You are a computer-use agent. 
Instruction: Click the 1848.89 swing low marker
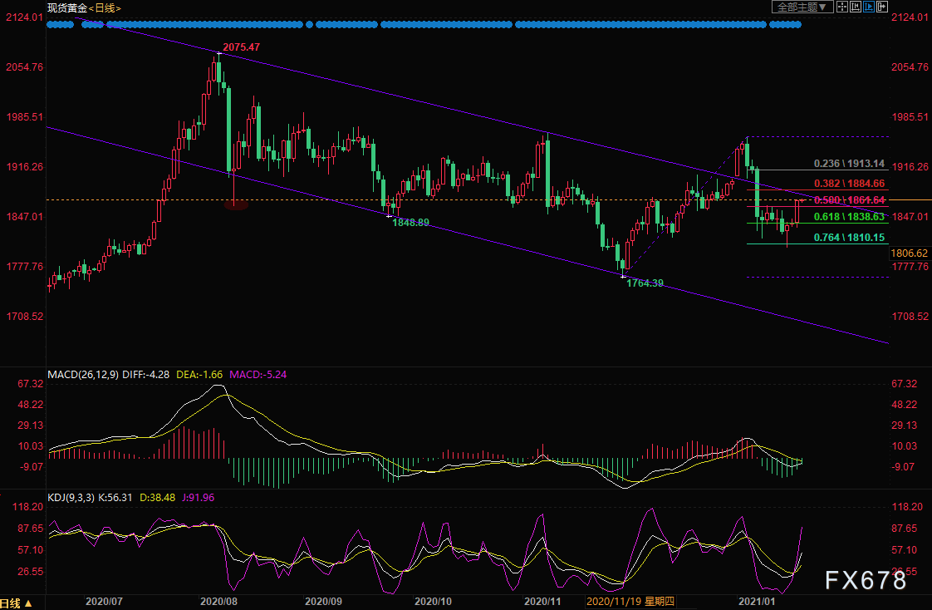click(x=410, y=223)
